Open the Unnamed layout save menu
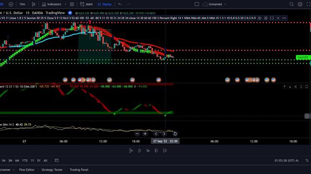This screenshot has height=174, width=311. coord(212,4)
